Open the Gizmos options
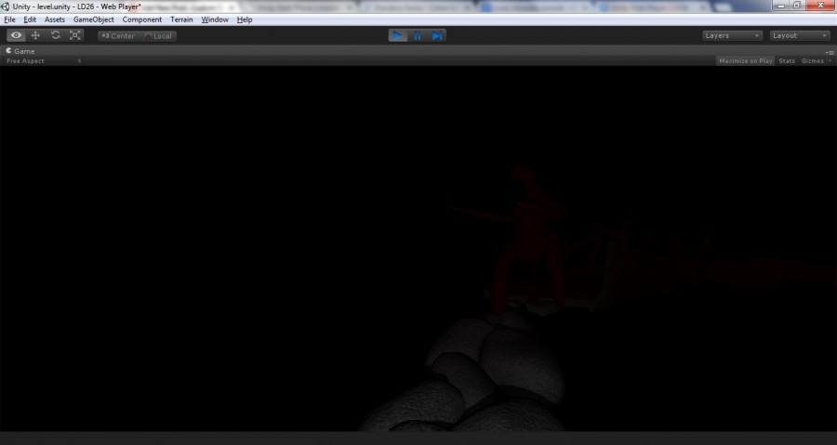 [815, 60]
